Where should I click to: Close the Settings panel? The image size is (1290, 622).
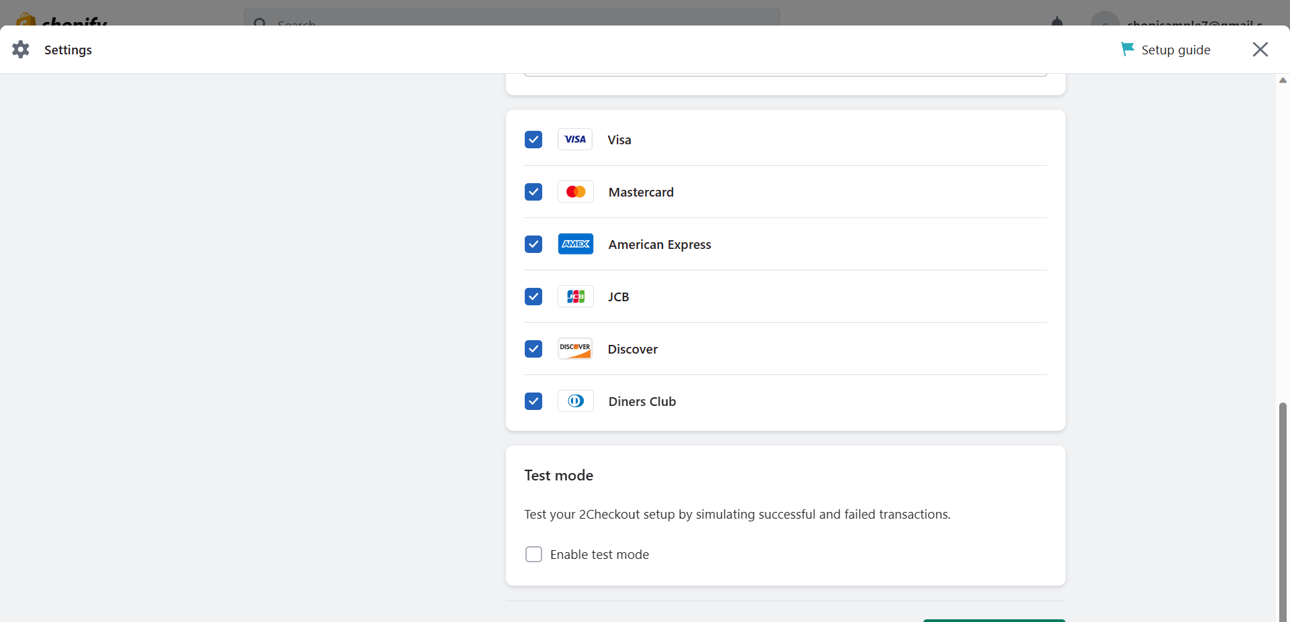click(x=1260, y=49)
